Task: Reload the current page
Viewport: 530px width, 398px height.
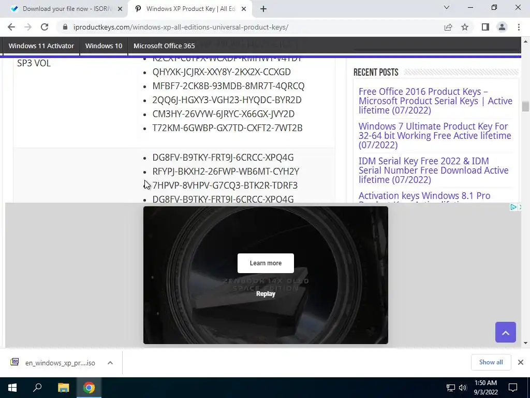Action: [x=45, y=27]
